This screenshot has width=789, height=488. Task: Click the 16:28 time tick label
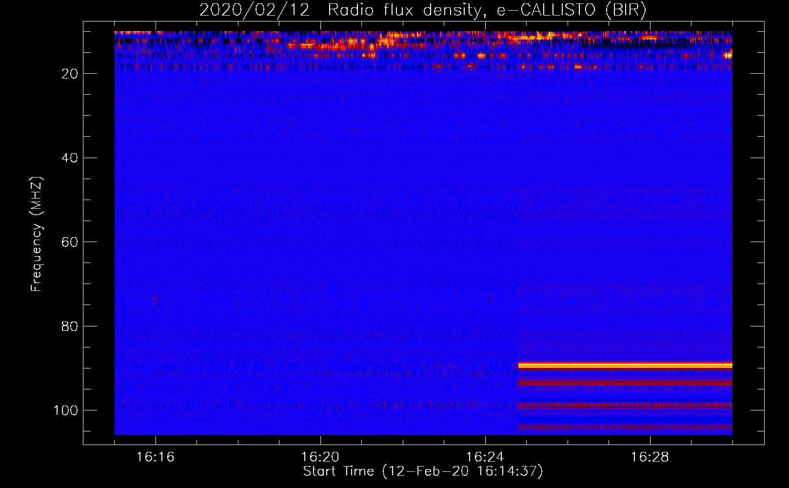pyautogui.click(x=650, y=457)
